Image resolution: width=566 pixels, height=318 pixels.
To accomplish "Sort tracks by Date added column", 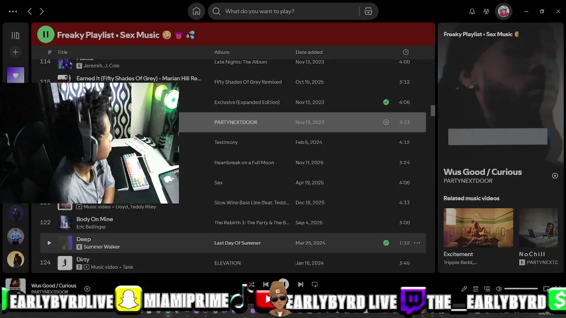I will point(309,52).
